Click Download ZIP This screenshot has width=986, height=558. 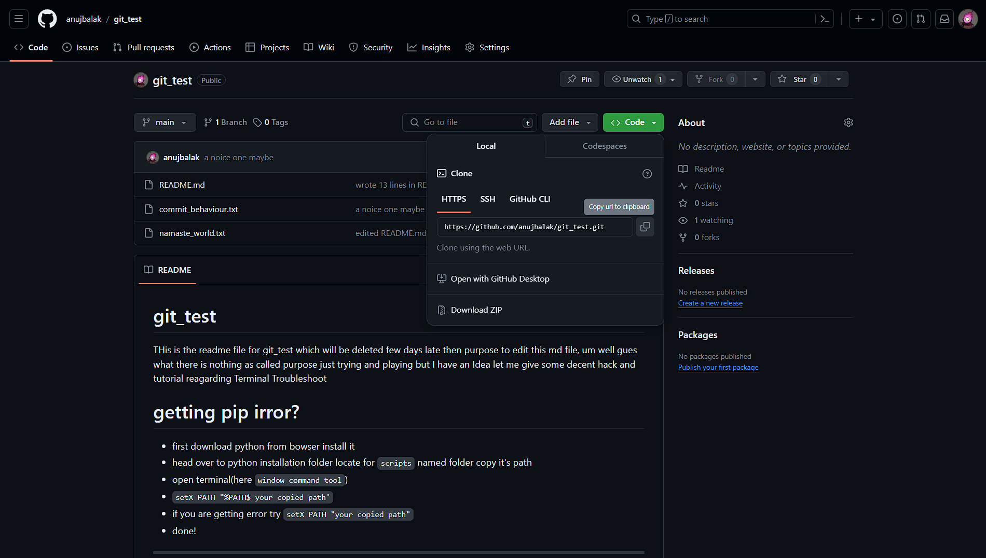click(x=545, y=310)
